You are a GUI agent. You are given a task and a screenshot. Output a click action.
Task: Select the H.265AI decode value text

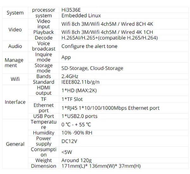click(109, 38)
